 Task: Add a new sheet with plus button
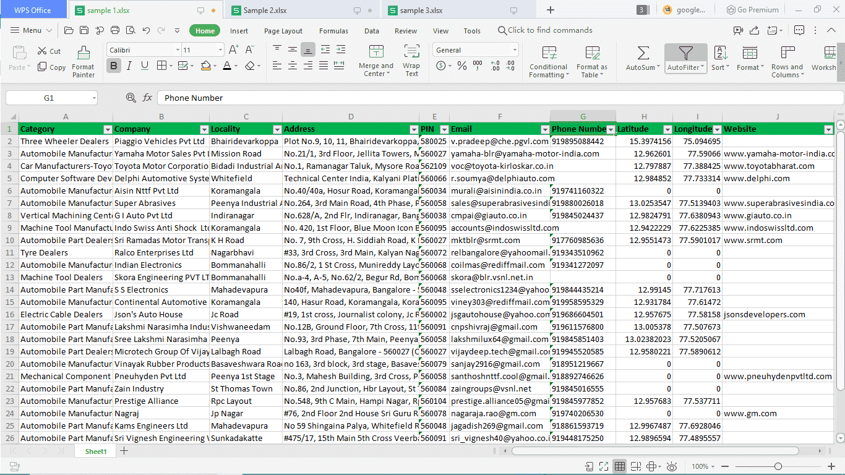pyautogui.click(x=124, y=451)
